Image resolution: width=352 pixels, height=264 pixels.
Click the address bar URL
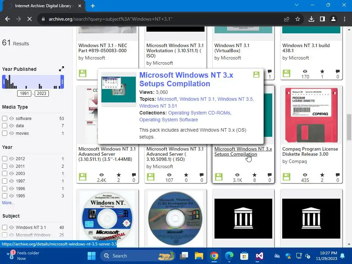(x=110, y=19)
